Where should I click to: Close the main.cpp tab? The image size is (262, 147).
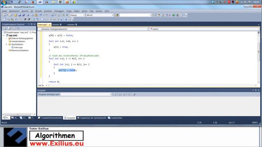click(50, 24)
